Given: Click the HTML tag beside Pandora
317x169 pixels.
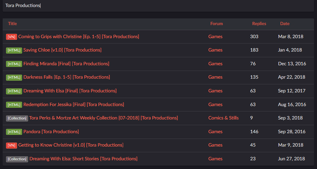Looking at the screenshot, I should 14,132.
